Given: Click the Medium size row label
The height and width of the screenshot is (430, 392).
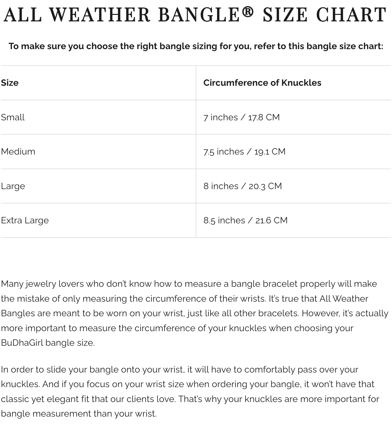Looking at the screenshot, I should click(x=18, y=152).
